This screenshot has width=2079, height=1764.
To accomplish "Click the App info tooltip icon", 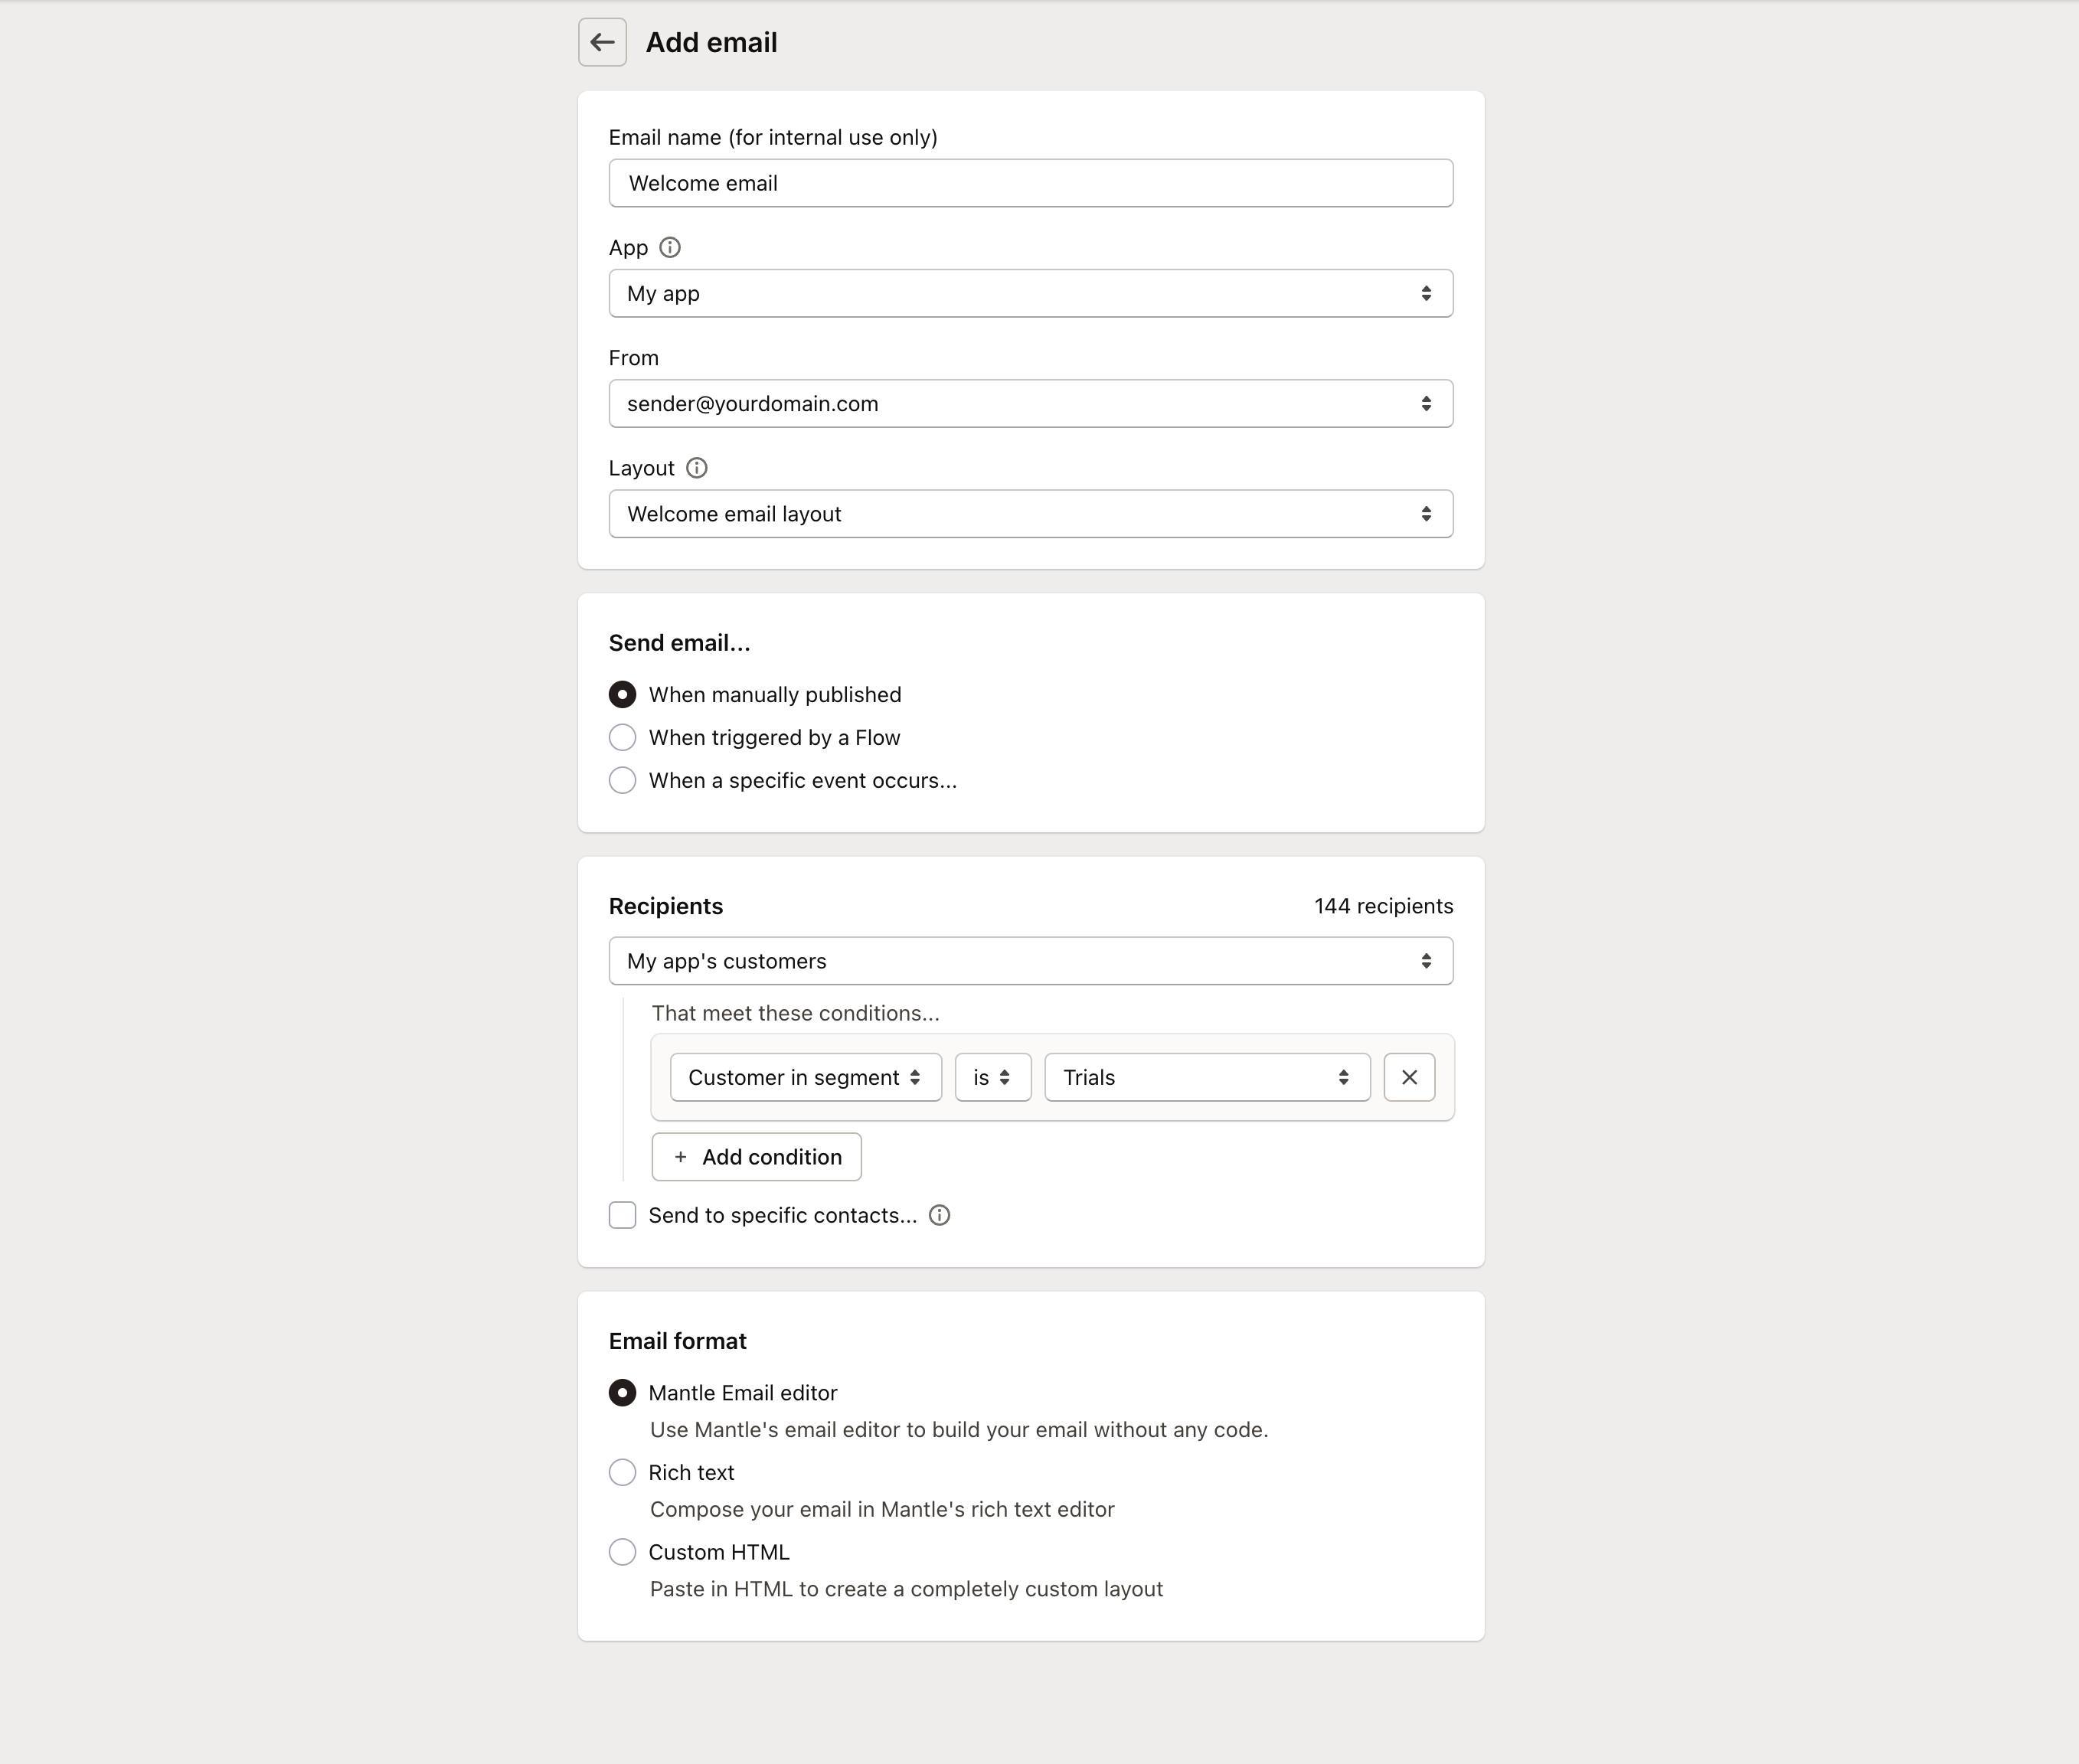I will [x=672, y=247].
